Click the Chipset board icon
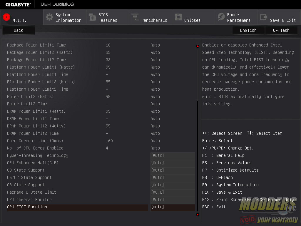 coord(178,17)
